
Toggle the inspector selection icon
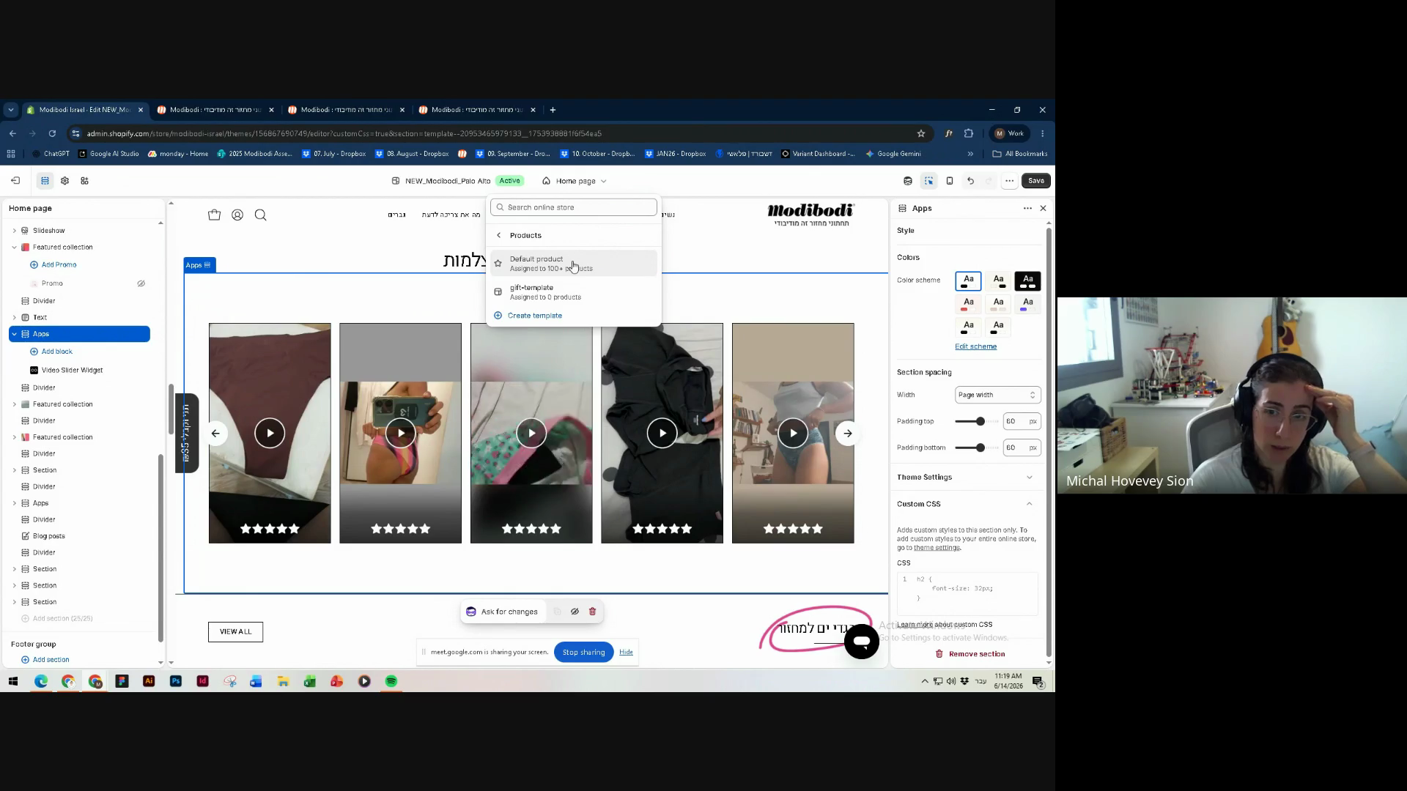(x=929, y=181)
